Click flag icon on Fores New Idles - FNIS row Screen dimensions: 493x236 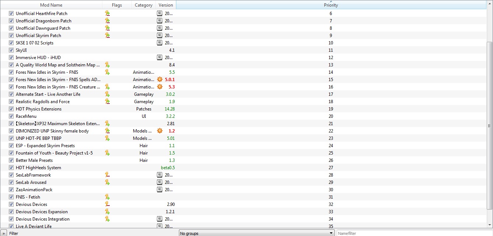pos(107,72)
